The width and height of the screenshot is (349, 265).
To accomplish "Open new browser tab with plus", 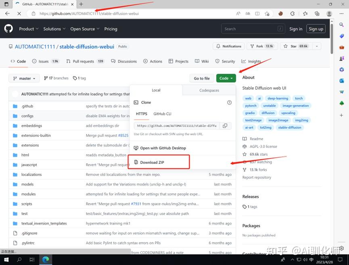I will click(x=81, y=4).
